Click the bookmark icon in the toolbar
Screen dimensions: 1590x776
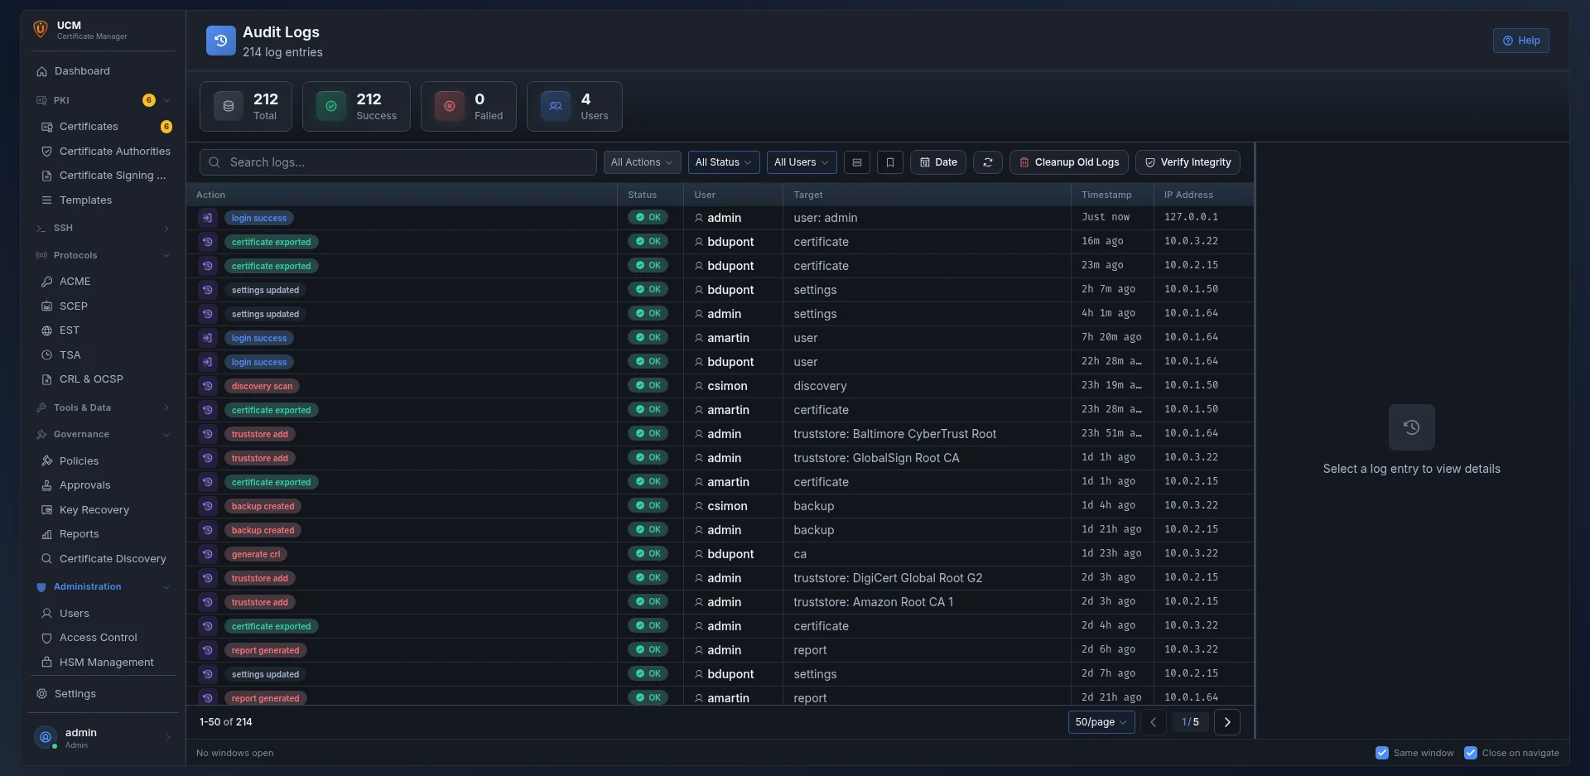click(x=890, y=162)
